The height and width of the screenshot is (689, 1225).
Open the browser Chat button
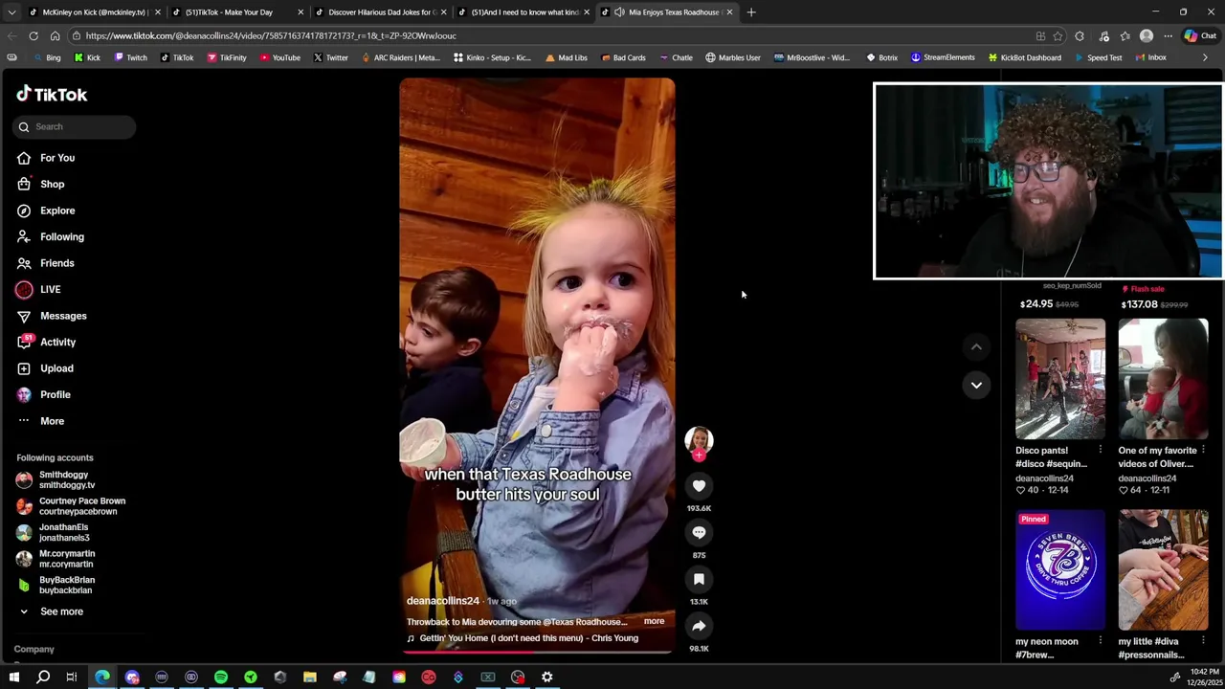click(x=1201, y=36)
